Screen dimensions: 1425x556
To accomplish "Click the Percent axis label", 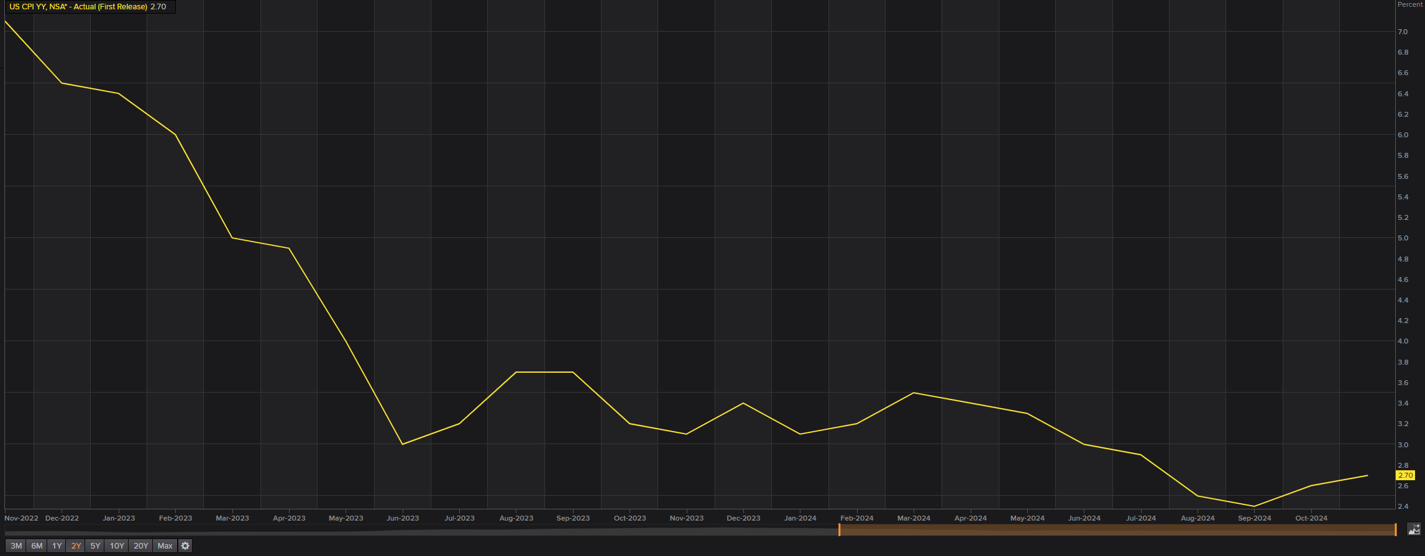I will click(1409, 4).
